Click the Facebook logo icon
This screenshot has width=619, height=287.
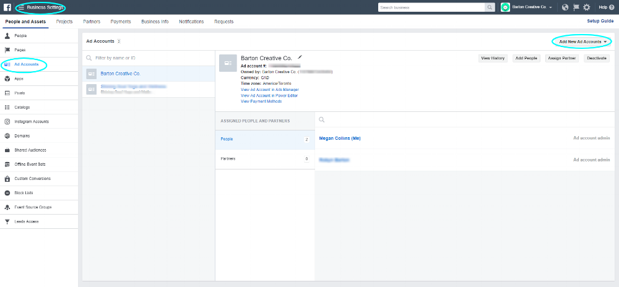click(7, 7)
